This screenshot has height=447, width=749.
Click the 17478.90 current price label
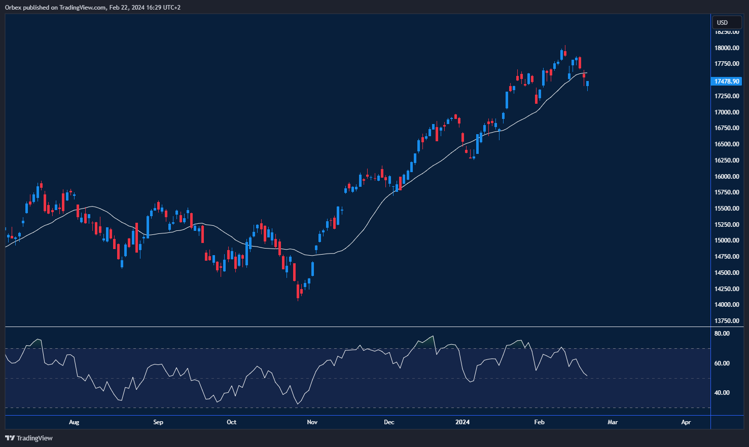(727, 82)
